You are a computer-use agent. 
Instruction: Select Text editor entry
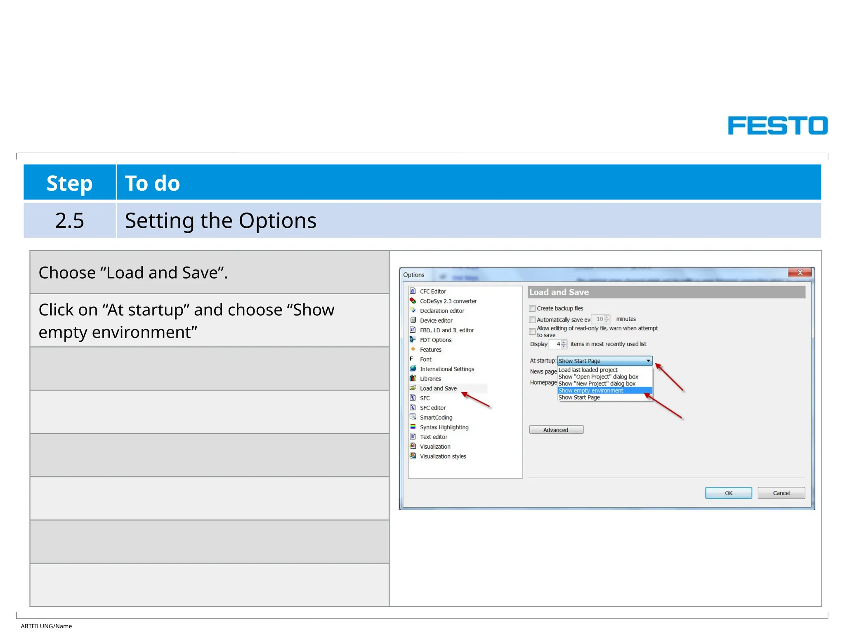(433, 437)
